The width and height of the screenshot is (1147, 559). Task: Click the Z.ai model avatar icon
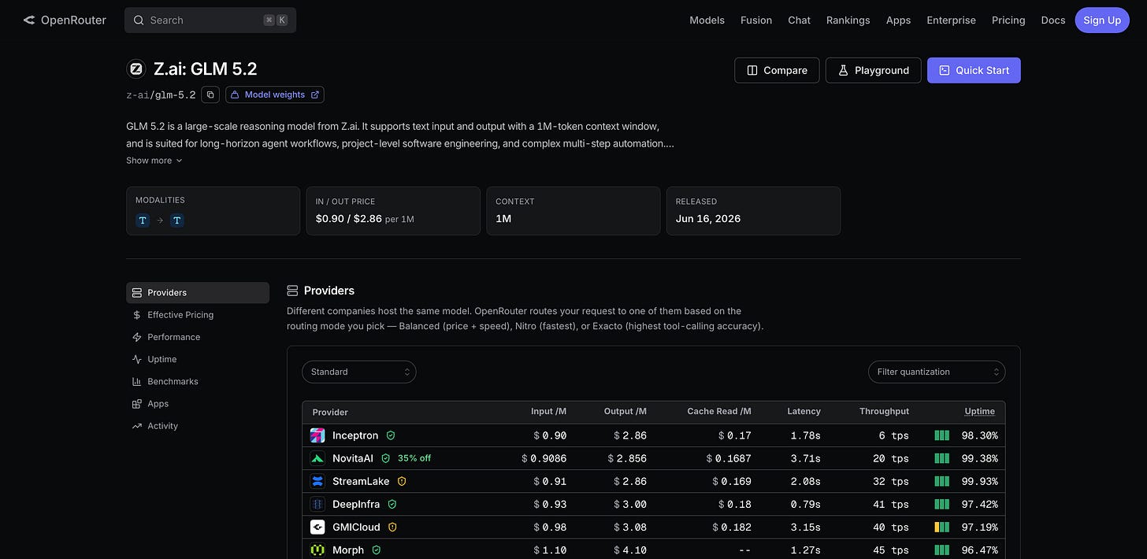click(136, 69)
